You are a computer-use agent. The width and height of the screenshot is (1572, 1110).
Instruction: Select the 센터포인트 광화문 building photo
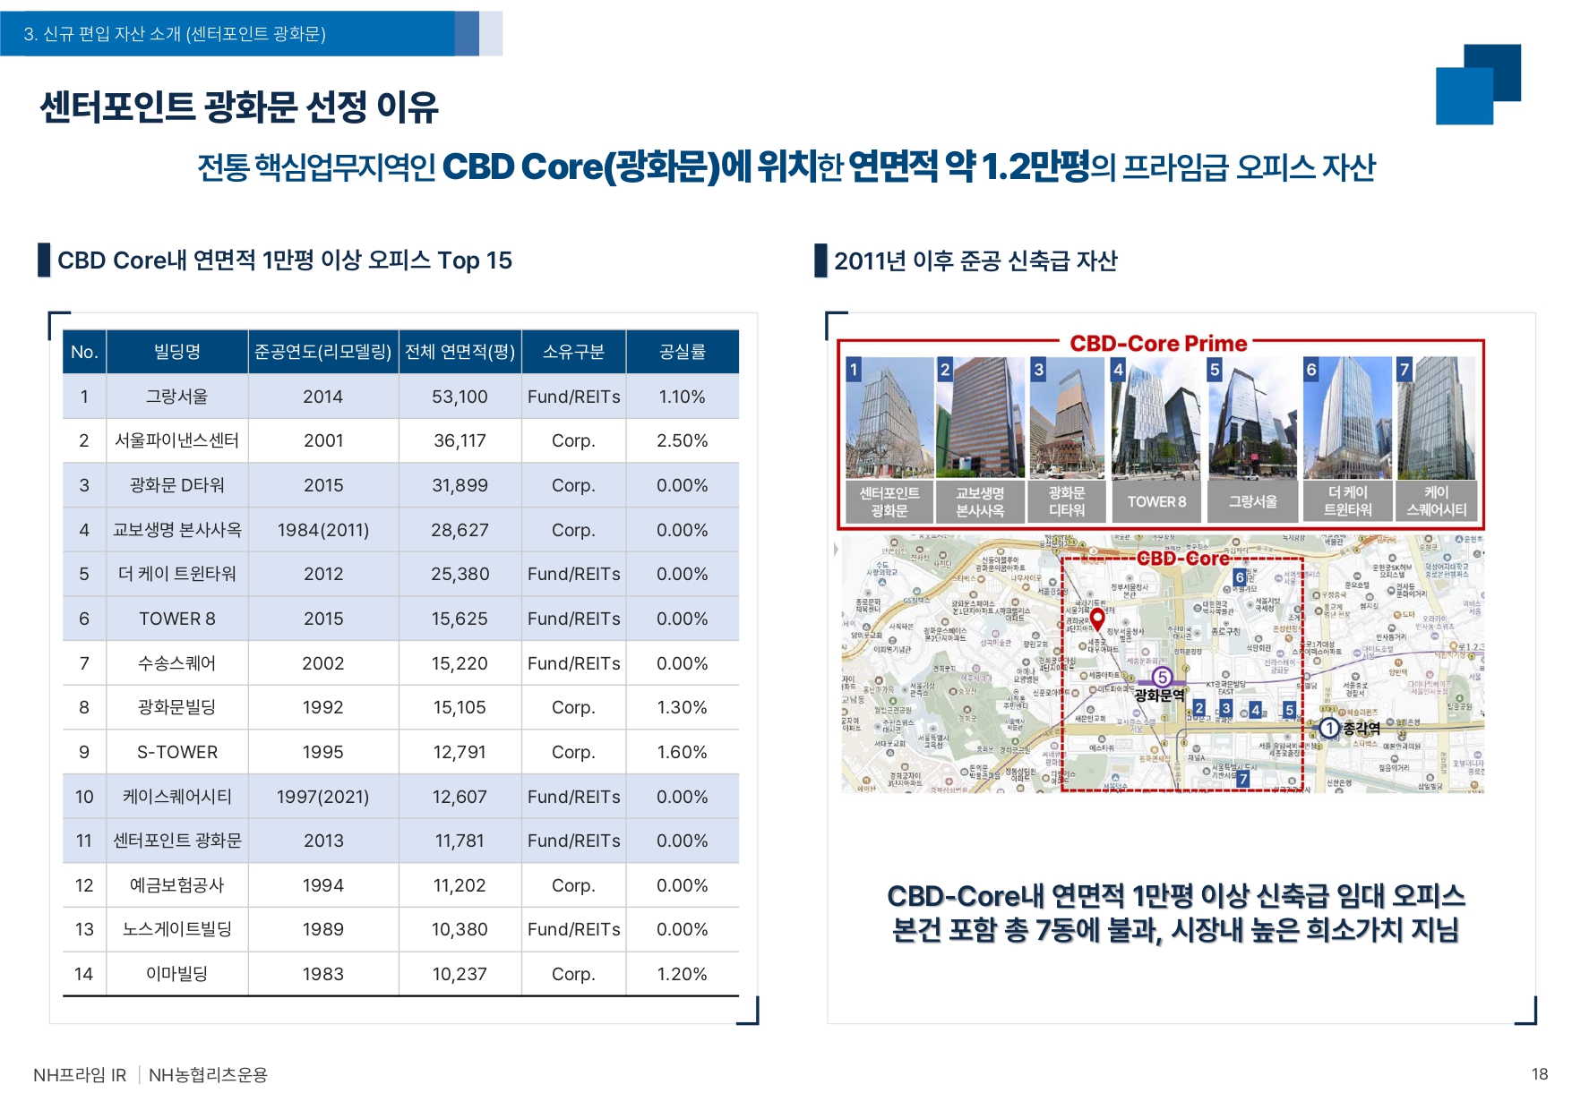[889, 417]
